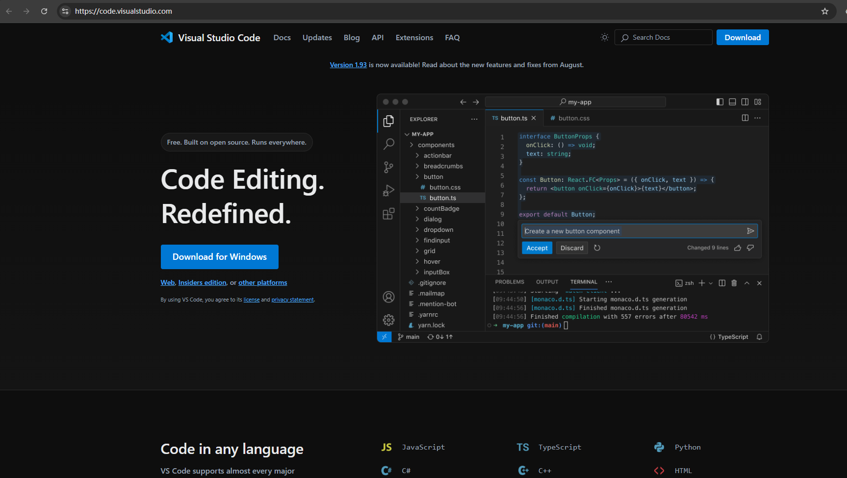
Task: Close the terminal panel with X icon
Action: click(759, 283)
